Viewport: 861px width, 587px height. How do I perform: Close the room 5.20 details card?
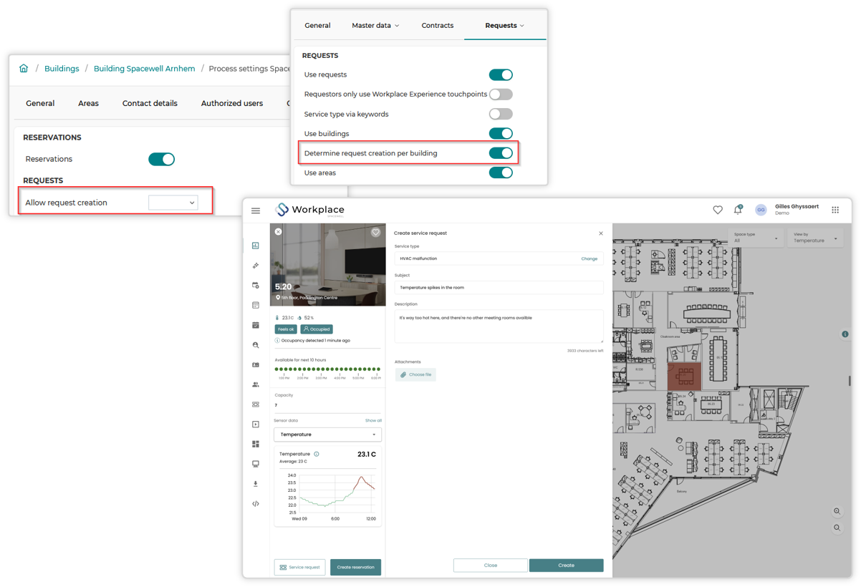(279, 231)
